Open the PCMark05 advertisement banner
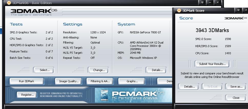Image resolution: width=248 pixels, height=109 pixels. click(x=133, y=95)
